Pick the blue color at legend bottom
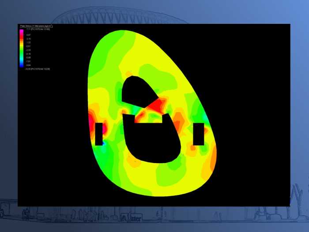The image size is (309, 232). point(22,66)
